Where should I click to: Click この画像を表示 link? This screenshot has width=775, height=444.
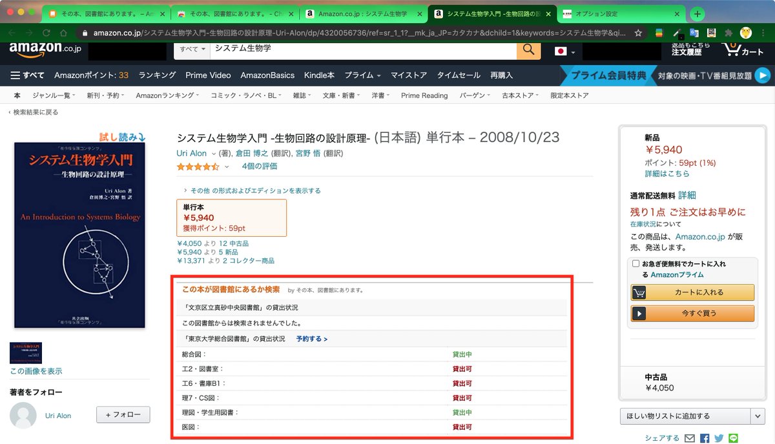click(x=36, y=371)
